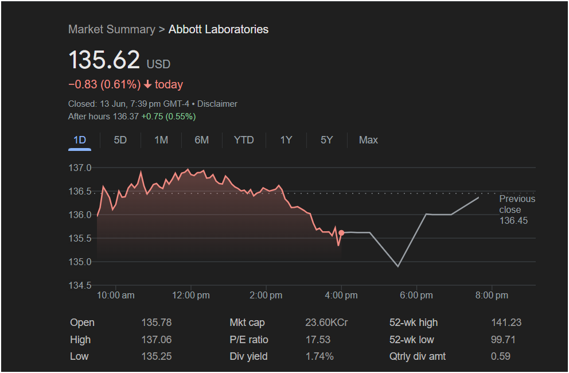The image size is (569, 373).
Task: Switch chart to 1Y view
Action: pos(286,140)
